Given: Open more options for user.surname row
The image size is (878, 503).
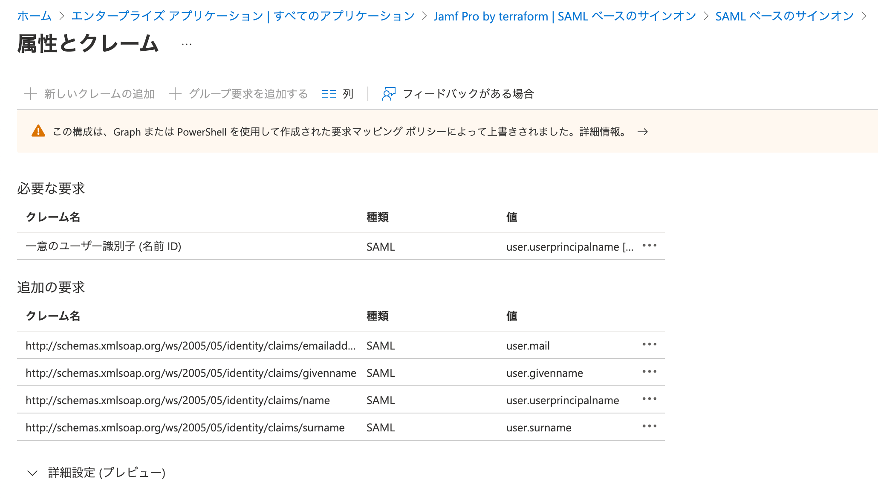Looking at the screenshot, I should pos(650,426).
